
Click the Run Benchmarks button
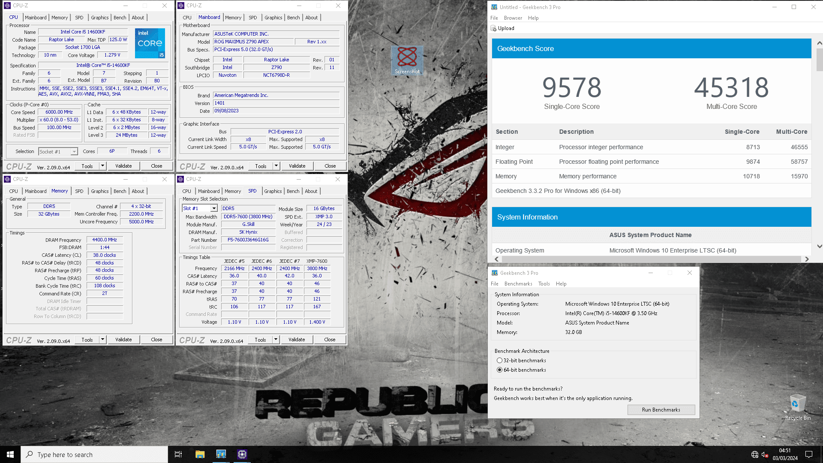[x=661, y=410]
